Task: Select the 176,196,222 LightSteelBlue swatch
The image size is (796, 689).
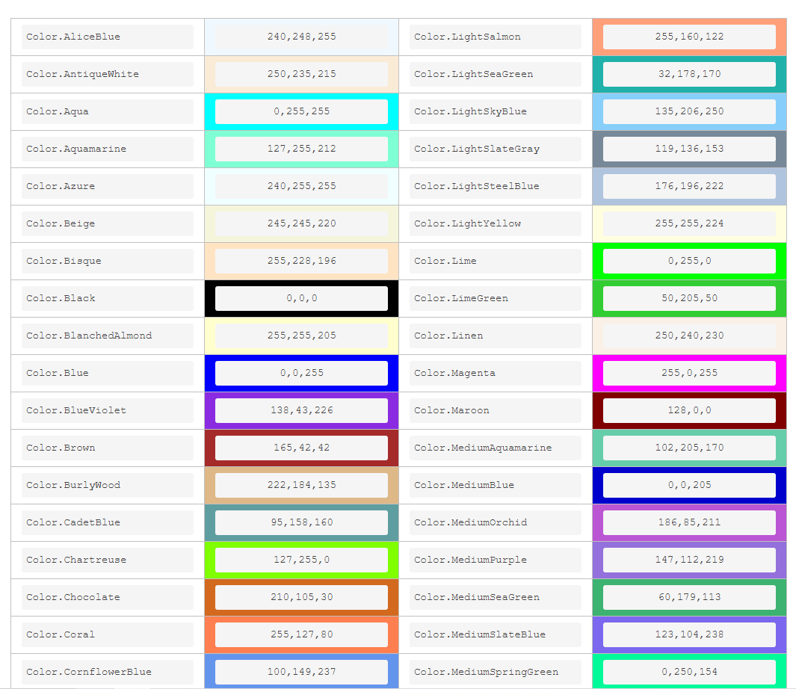Action: tap(689, 186)
